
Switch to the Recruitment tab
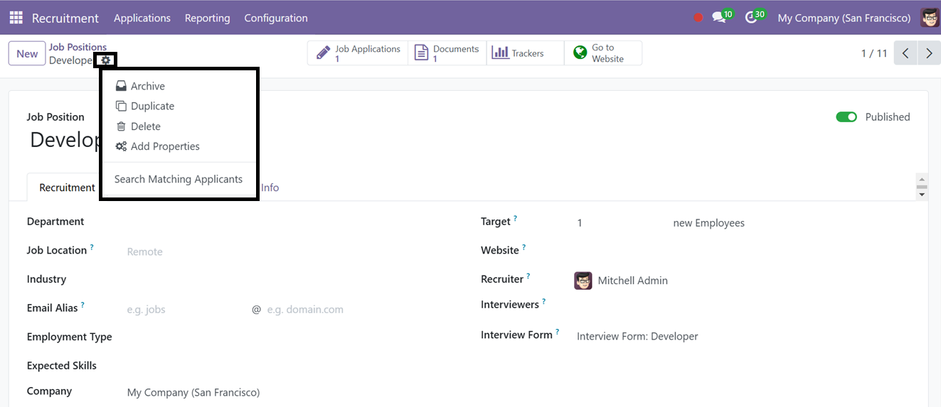tap(67, 188)
